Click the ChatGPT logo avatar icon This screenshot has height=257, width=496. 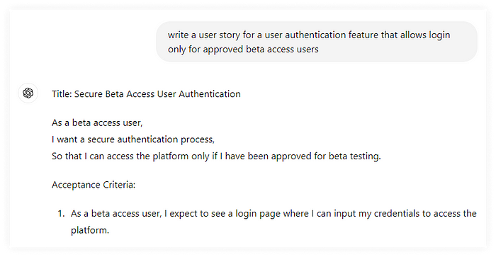(x=28, y=93)
